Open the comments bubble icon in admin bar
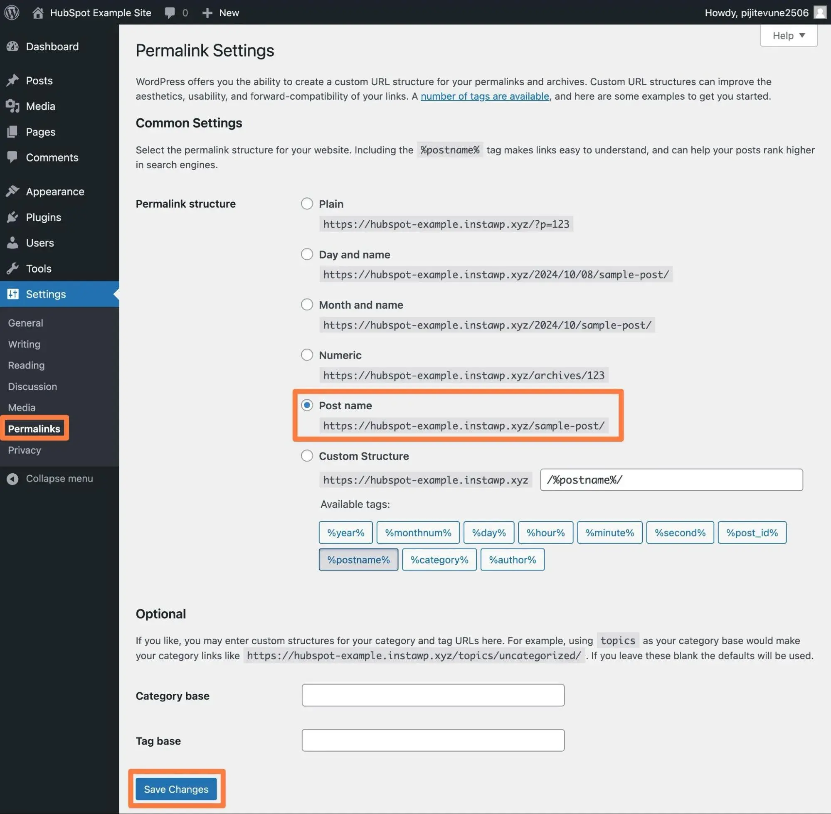 point(170,13)
